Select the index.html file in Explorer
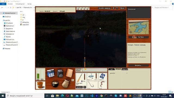Image resolution: width=174 pixels, height=98 pixels. point(26,25)
